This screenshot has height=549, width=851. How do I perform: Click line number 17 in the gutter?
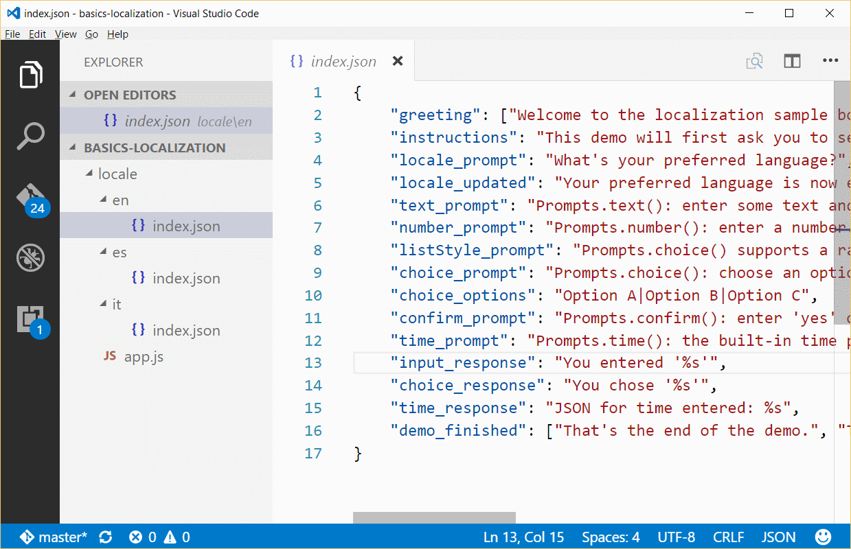click(x=313, y=453)
